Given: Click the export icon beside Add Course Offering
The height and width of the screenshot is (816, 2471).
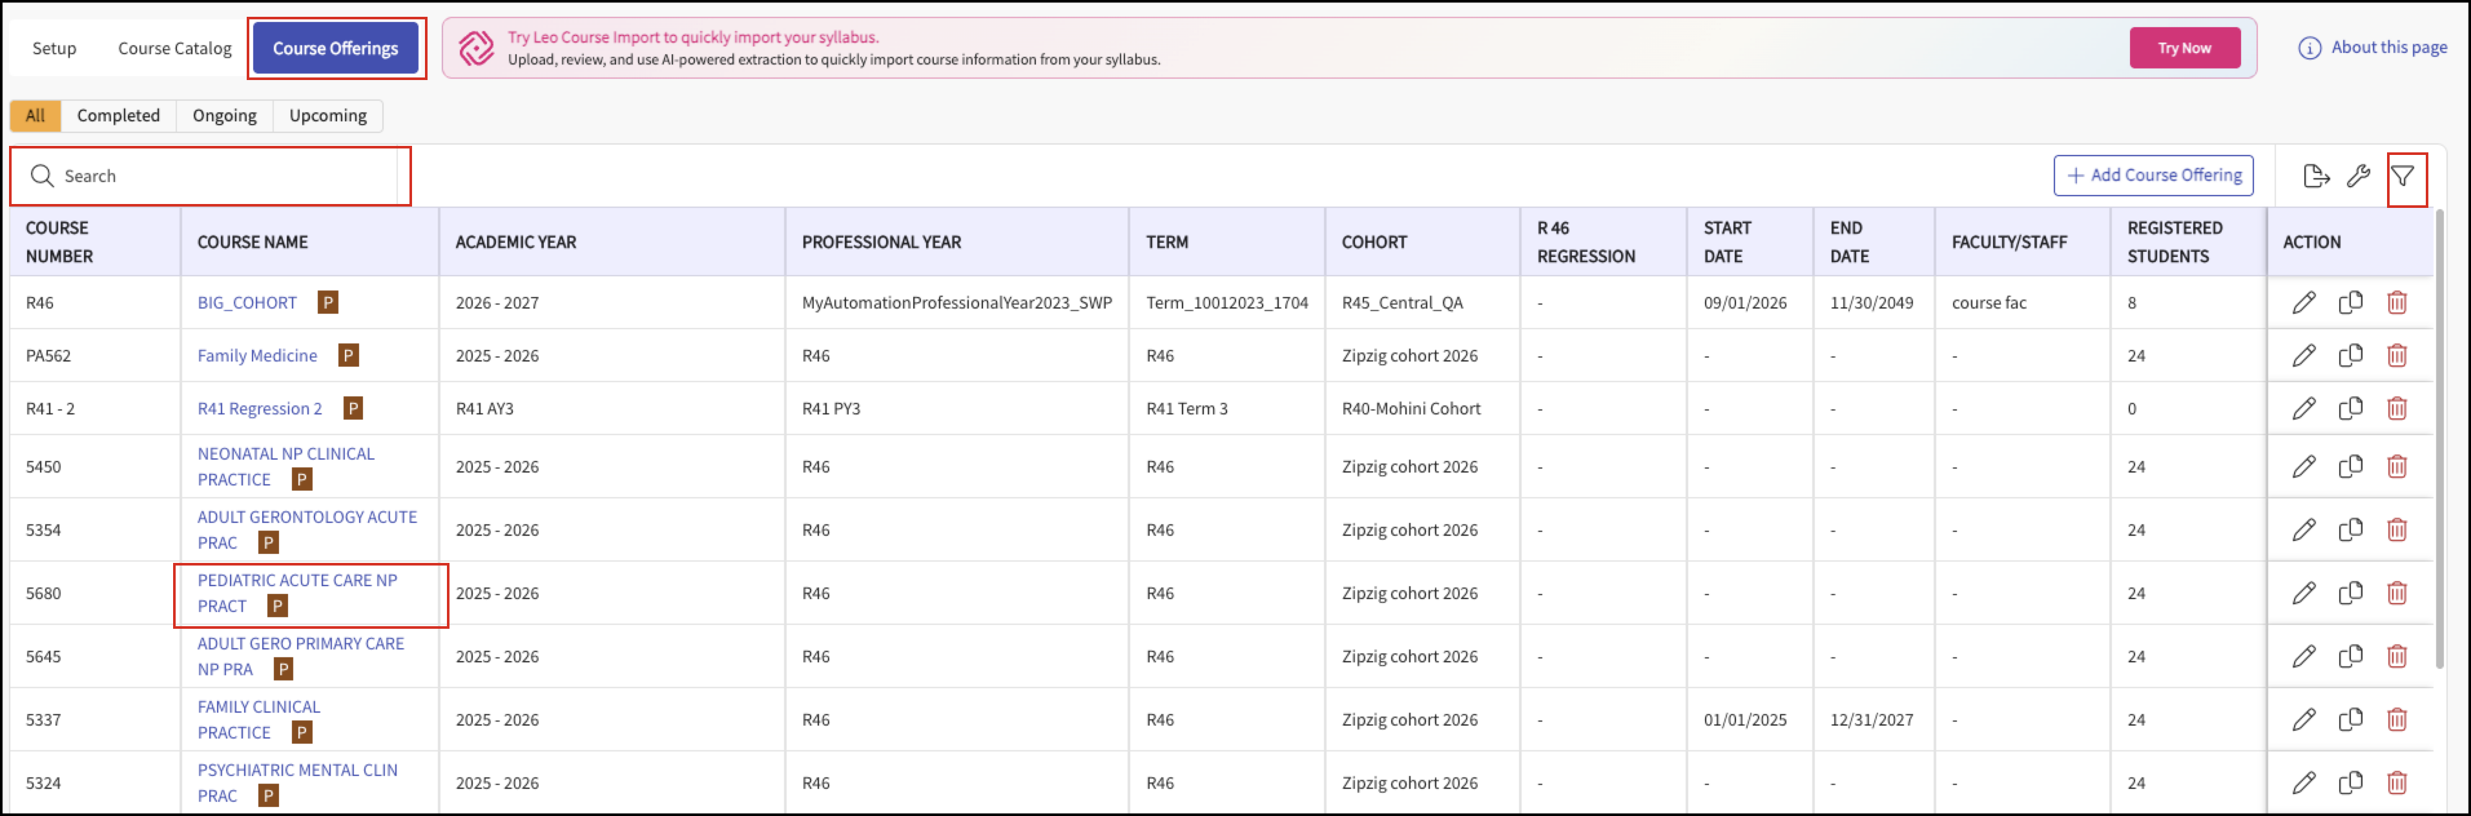Looking at the screenshot, I should 2315,176.
